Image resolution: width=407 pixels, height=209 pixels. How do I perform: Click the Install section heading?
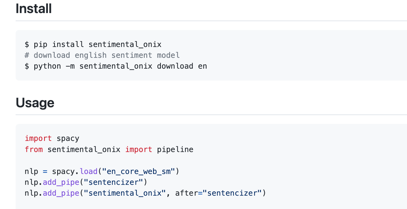pyautogui.click(x=34, y=8)
